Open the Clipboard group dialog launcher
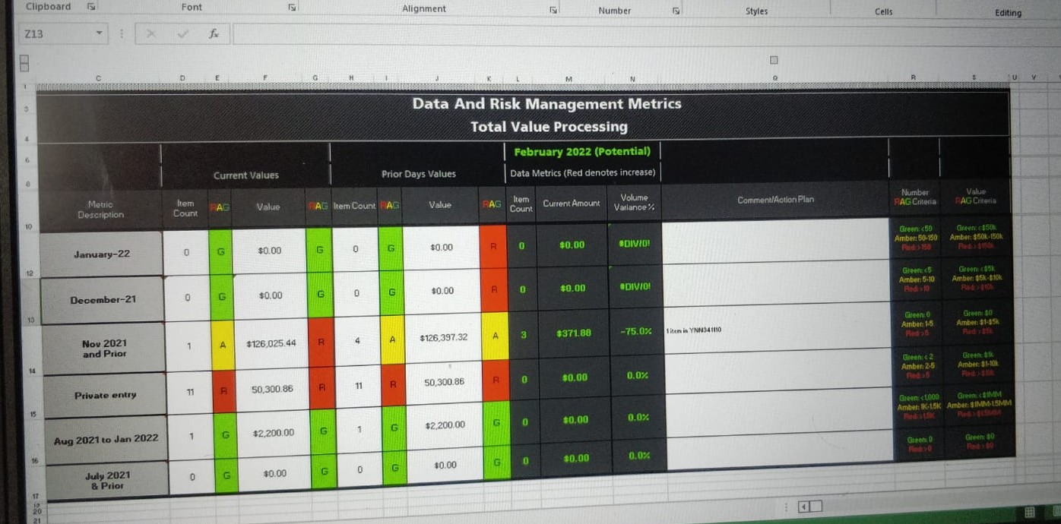 (x=90, y=6)
